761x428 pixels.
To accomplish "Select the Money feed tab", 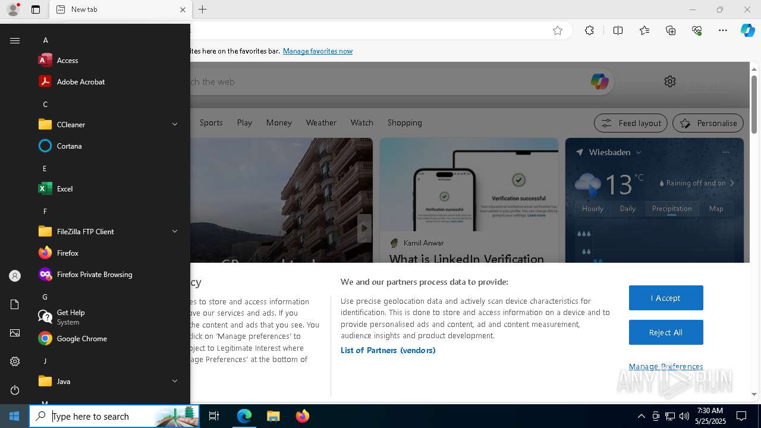I will coord(279,122).
